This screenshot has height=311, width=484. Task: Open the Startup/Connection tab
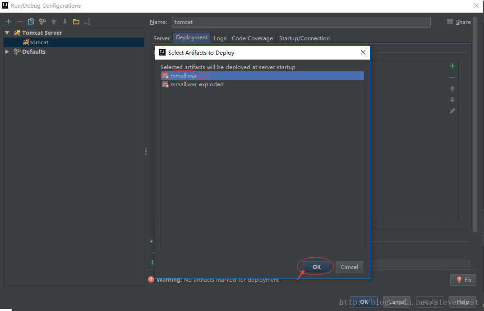(304, 38)
